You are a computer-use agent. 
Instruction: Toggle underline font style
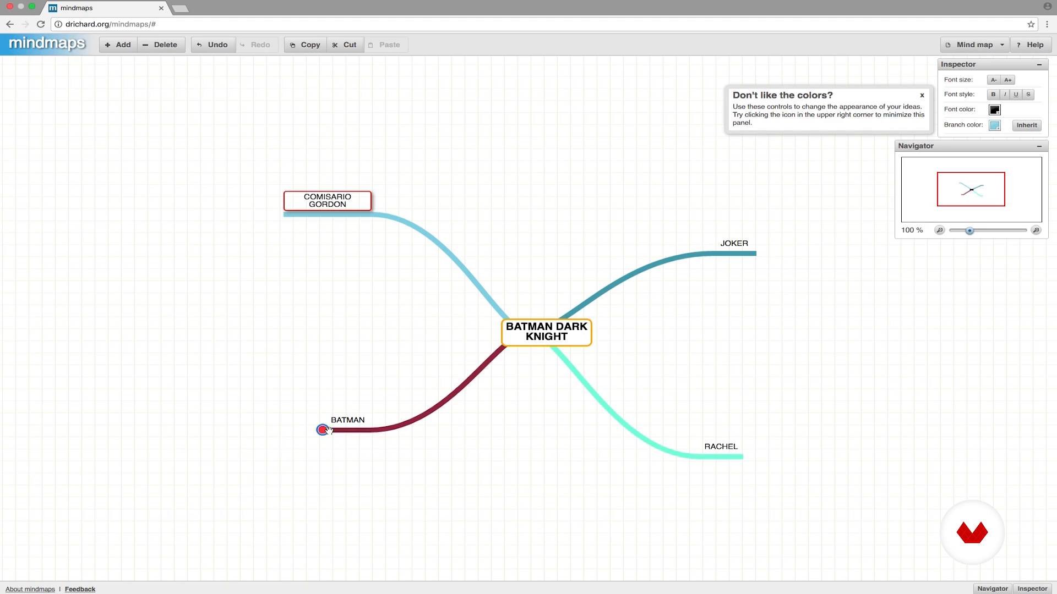(1016, 95)
